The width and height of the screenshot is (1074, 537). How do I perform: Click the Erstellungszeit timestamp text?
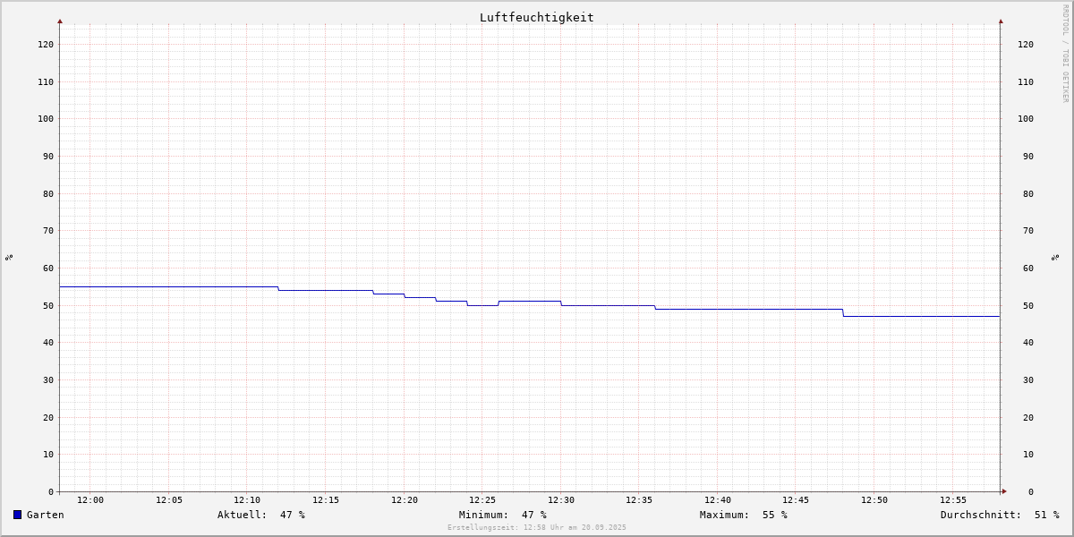537,527
